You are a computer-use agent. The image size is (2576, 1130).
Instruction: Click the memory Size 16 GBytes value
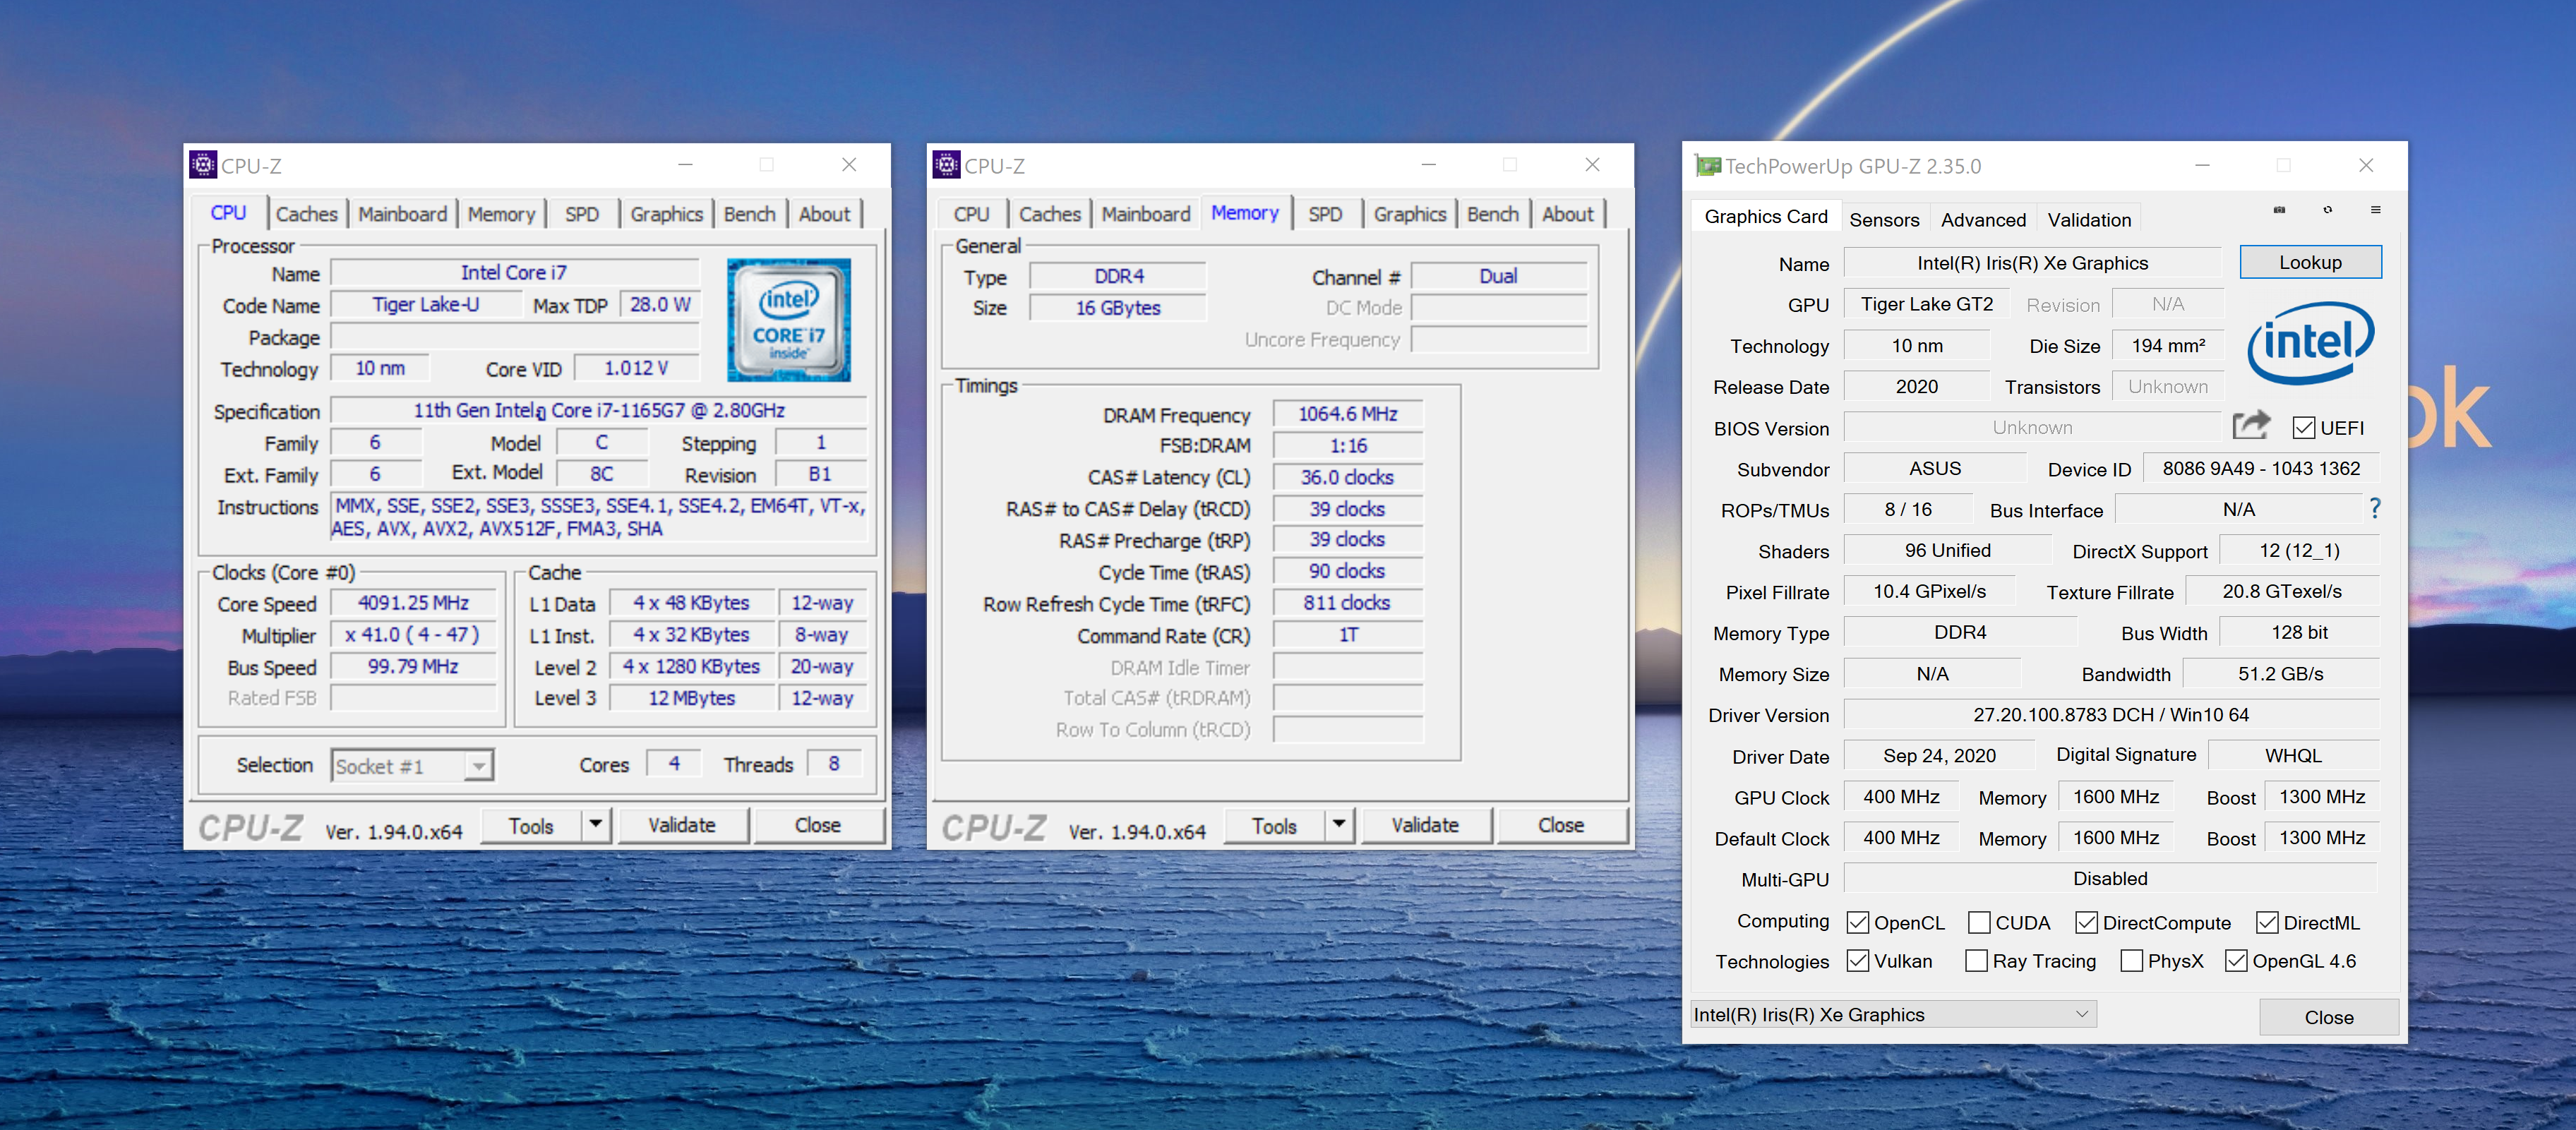(x=1118, y=308)
